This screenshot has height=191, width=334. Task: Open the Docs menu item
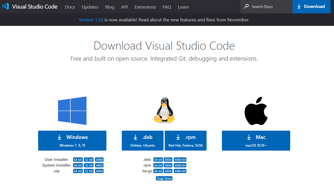[70, 7]
